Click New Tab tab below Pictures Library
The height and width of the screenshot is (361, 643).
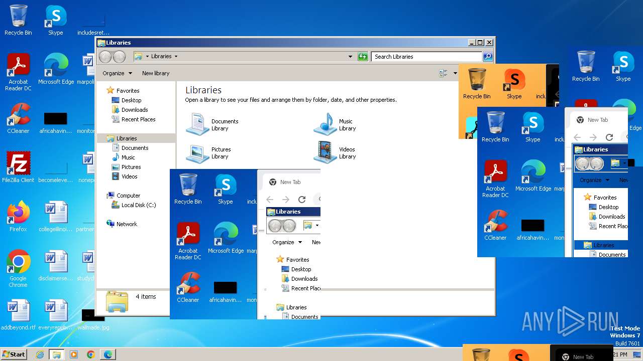click(290, 182)
